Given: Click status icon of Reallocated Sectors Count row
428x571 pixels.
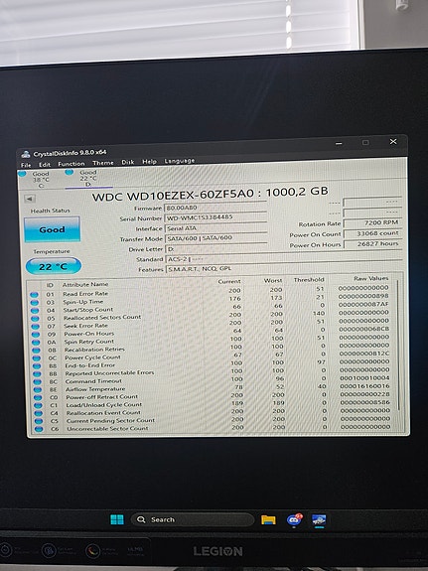Looking at the screenshot, I should (x=36, y=319).
